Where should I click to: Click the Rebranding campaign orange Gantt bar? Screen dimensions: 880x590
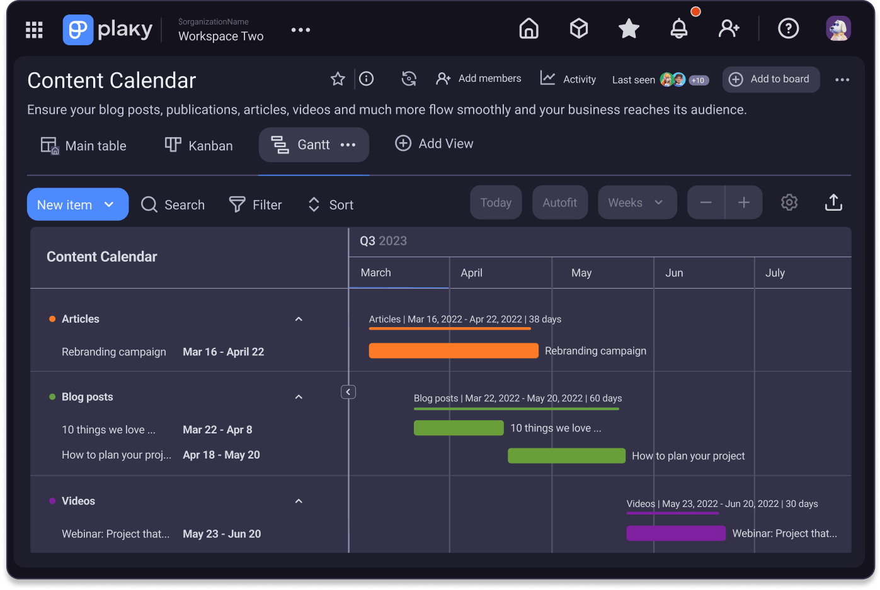pos(453,350)
